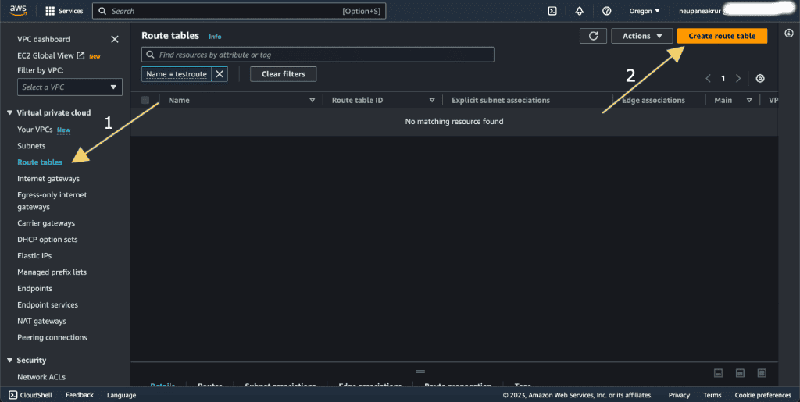Viewport: 800px width, 402px height.
Task: Open Internet gateways in sidebar
Action: [48, 178]
